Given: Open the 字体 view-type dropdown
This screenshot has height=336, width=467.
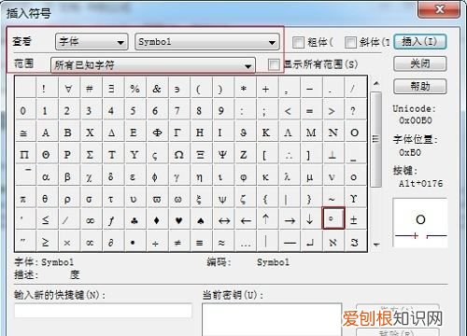Looking at the screenshot, I should (x=92, y=42).
